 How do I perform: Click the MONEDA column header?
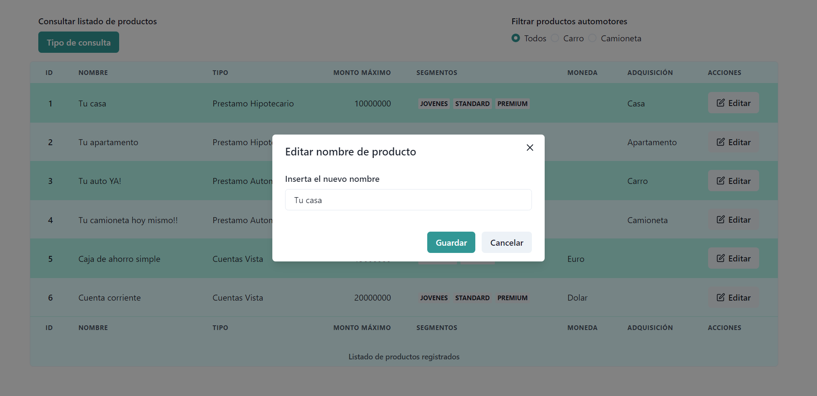[582, 72]
